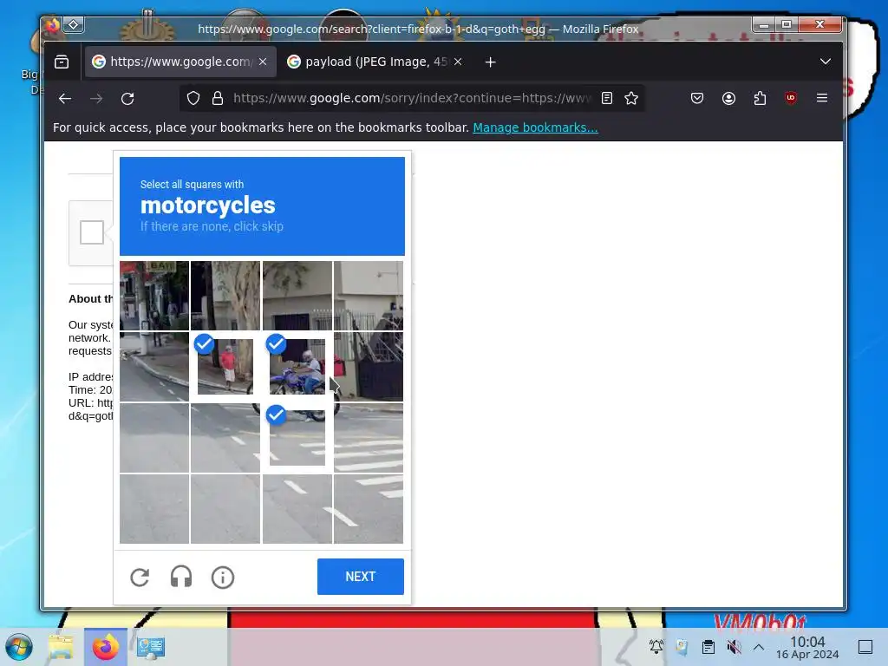The height and width of the screenshot is (666, 888).
Task: Get a new captcha challenge with reload icon
Action: tap(140, 578)
